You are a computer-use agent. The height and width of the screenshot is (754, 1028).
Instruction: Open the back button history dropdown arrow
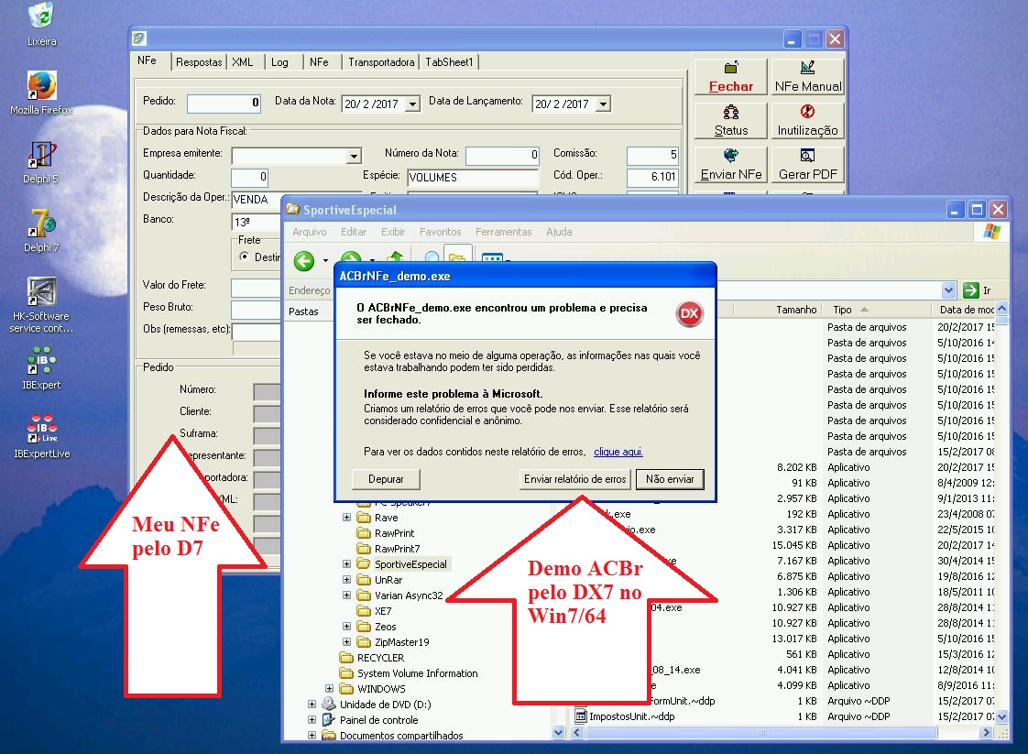[325, 261]
